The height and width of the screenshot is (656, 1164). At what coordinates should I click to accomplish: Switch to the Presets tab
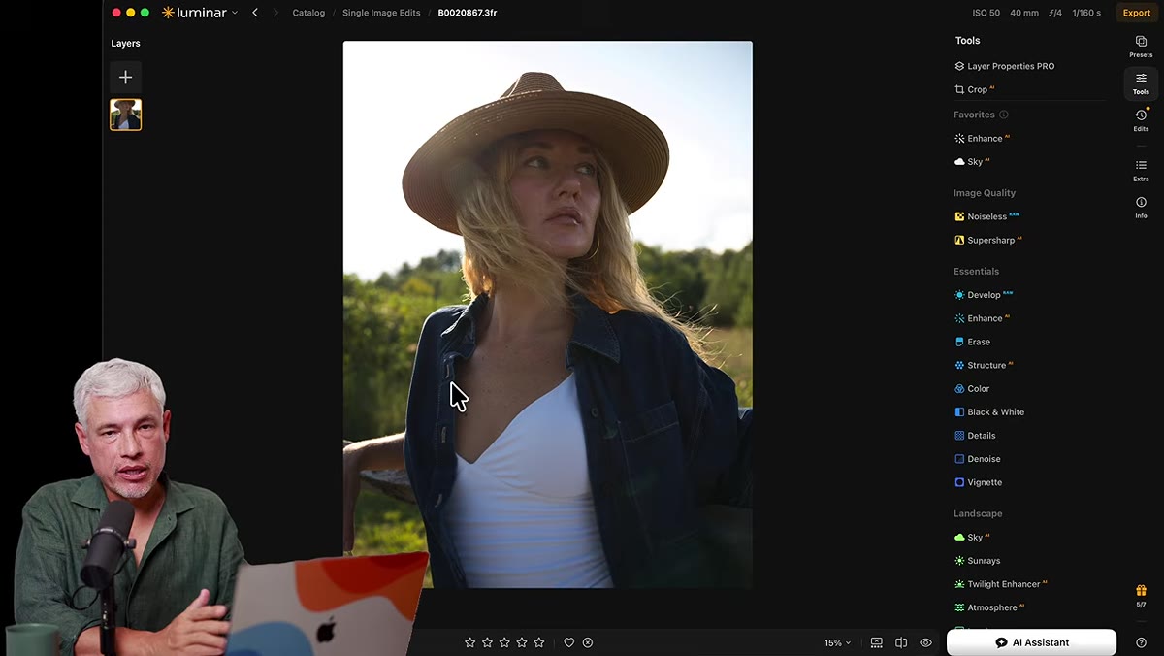click(x=1141, y=47)
